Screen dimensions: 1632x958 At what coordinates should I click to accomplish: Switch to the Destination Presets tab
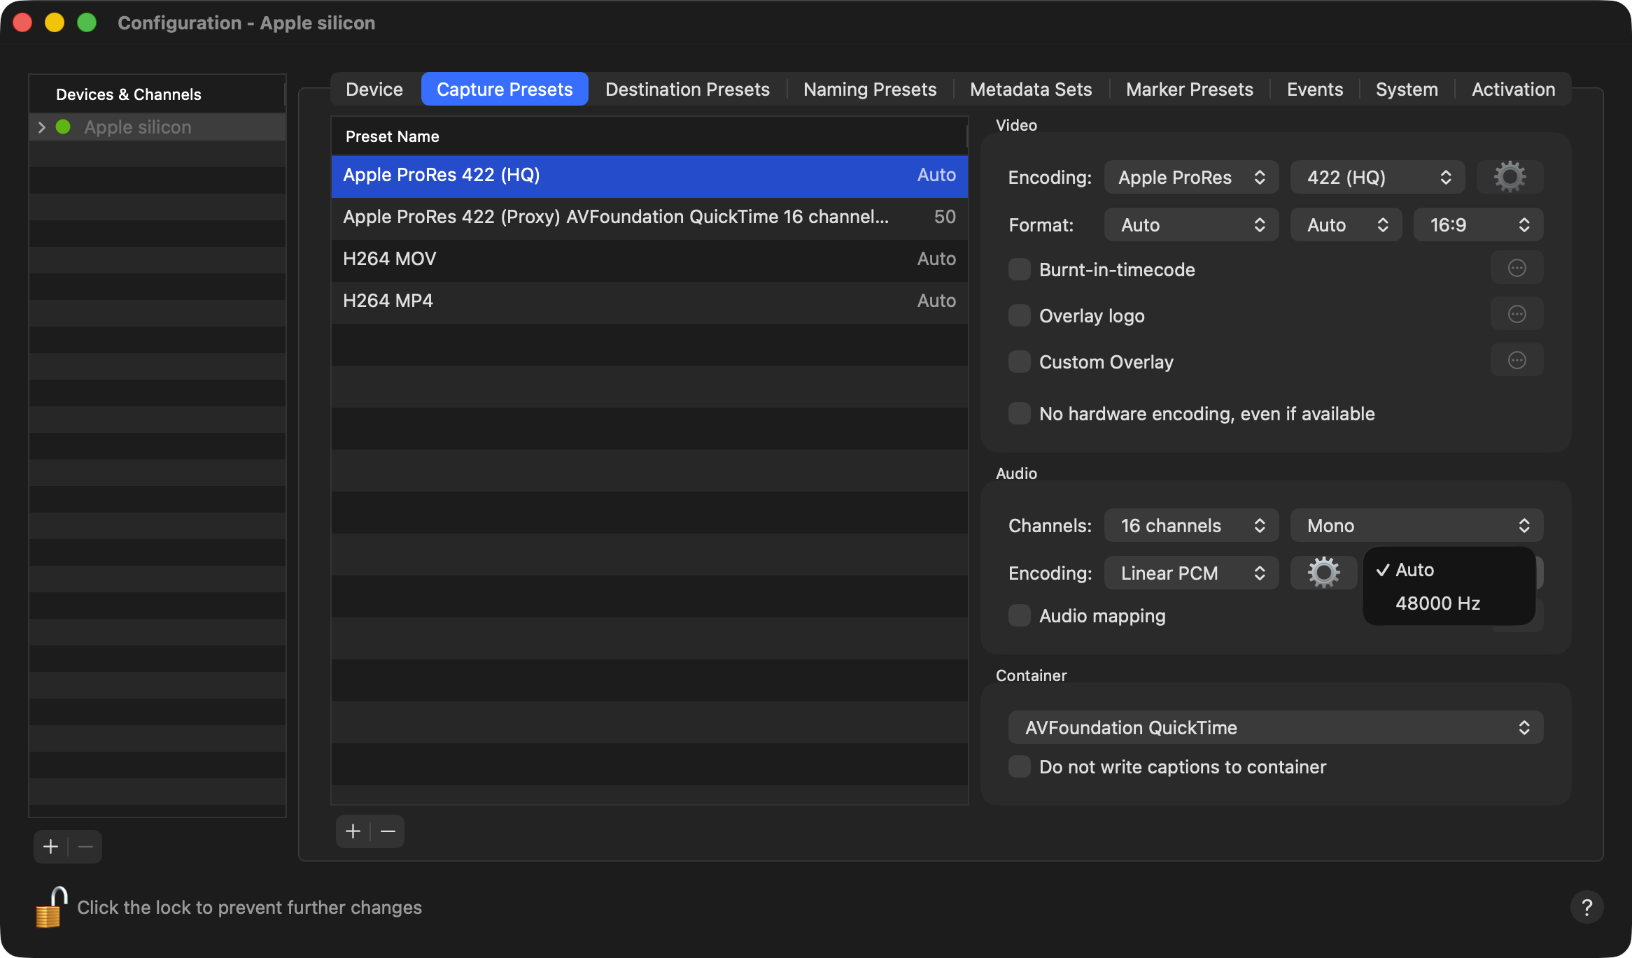[687, 89]
